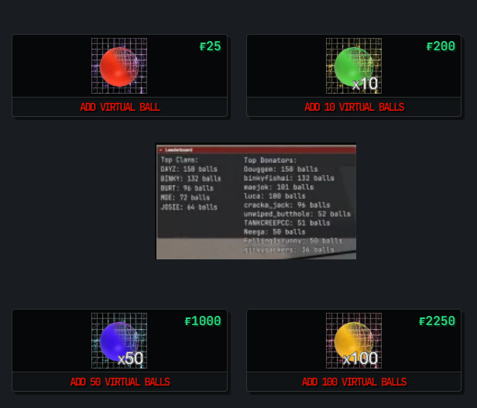Click Add 10 Virtual Balls button
The image size is (477, 408).
tap(354, 107)
